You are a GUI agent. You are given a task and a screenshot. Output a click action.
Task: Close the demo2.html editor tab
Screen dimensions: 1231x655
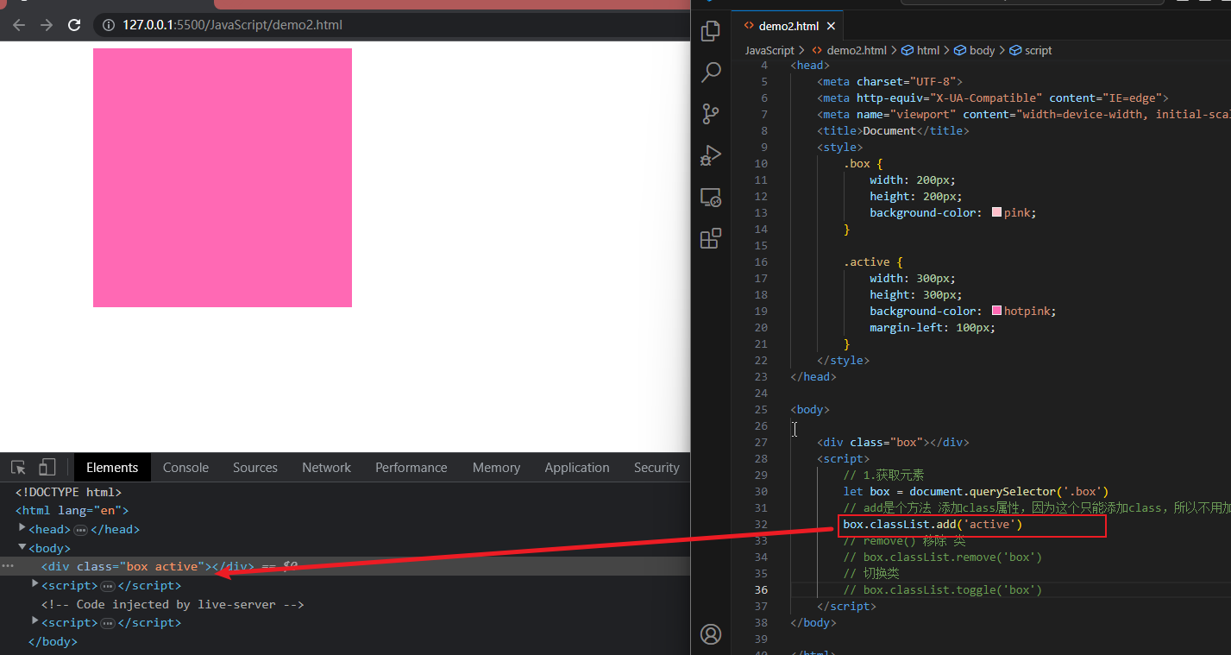click(832, 26)
